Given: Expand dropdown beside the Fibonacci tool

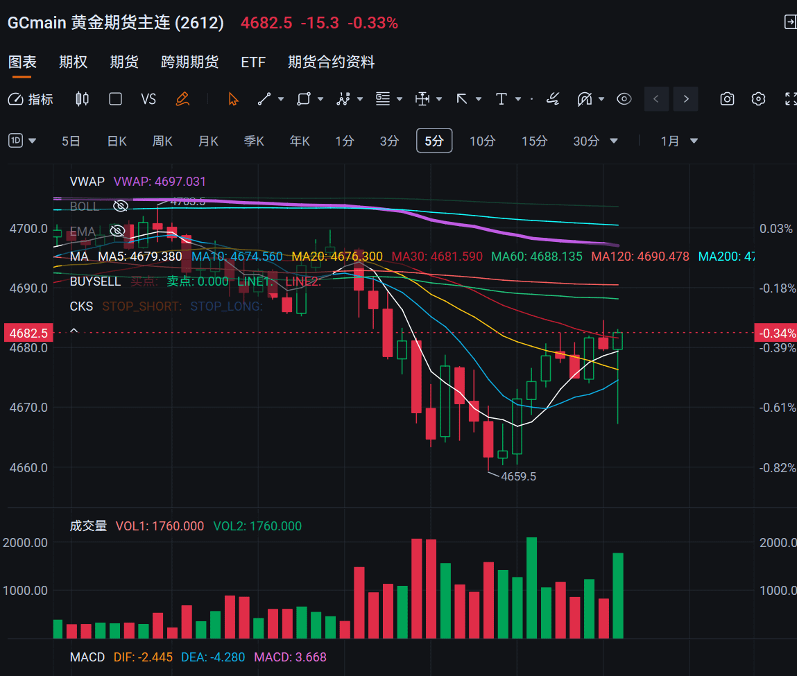Looking at the screenshot, I should [x=400, y=99].
